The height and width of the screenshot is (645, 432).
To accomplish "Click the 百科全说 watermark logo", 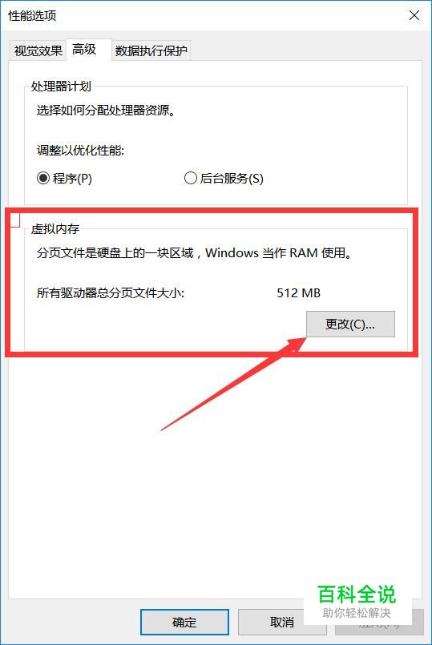I will click(x=357, y=594).
